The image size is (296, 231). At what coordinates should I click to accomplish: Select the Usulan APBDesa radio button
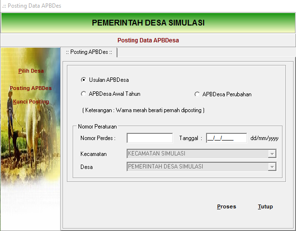pos(84,80)
